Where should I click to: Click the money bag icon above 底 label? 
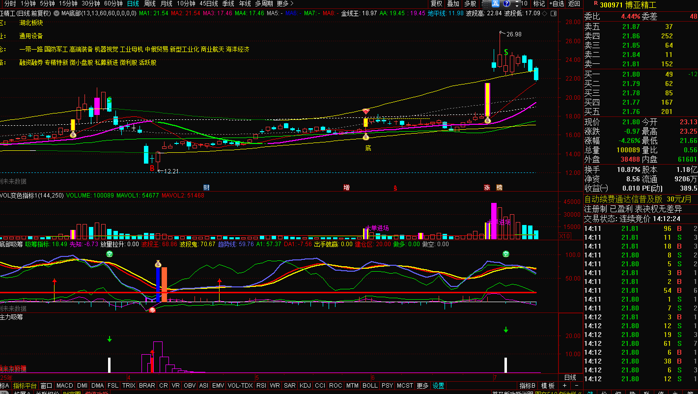click(x=365, y=138)
